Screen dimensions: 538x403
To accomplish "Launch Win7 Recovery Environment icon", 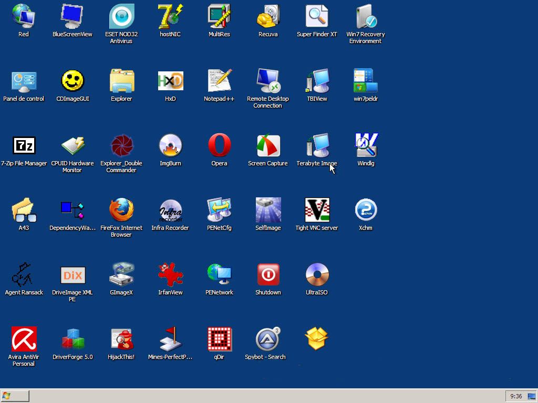I will tap(366, 16).
